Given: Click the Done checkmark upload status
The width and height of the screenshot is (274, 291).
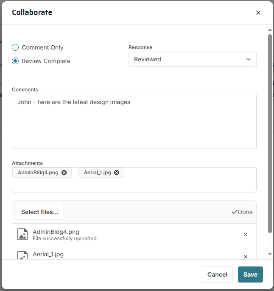Looking at the screenshot, I should [x=242, y=212].
